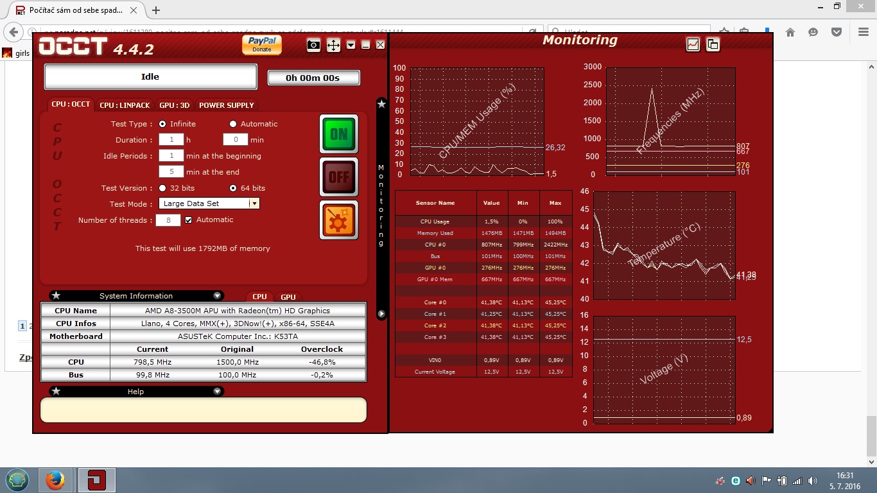Select the CPU:OCCT tab
The image size is (877, 493).
point(71,104)
